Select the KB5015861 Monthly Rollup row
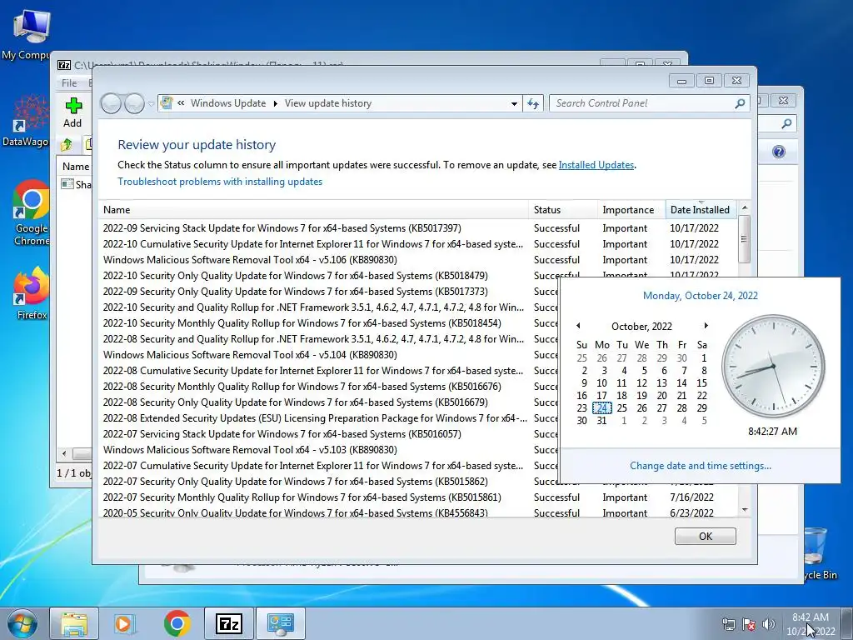This screenshot has height=640, width=853. (418, 497)
